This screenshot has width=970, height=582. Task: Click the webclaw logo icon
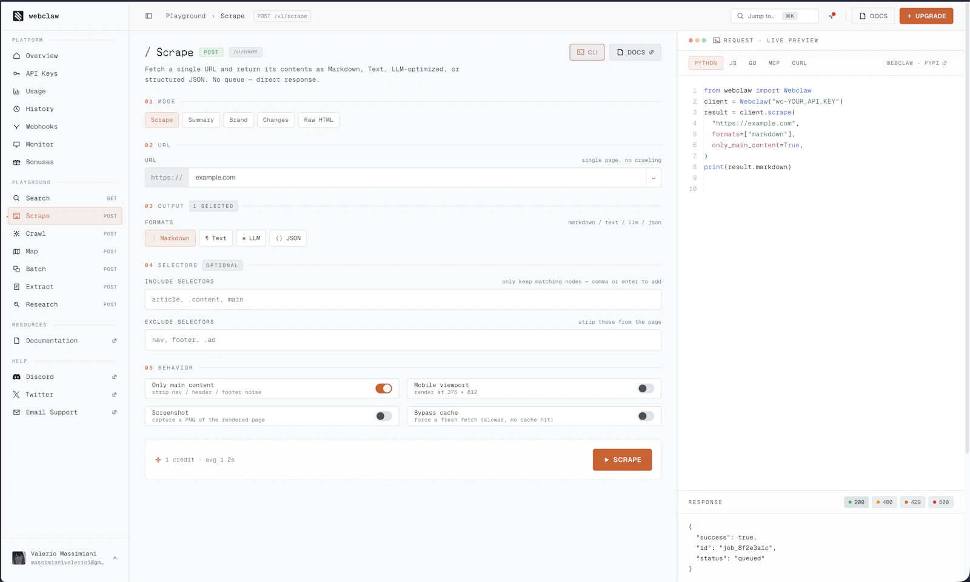[x=18, y=16]
